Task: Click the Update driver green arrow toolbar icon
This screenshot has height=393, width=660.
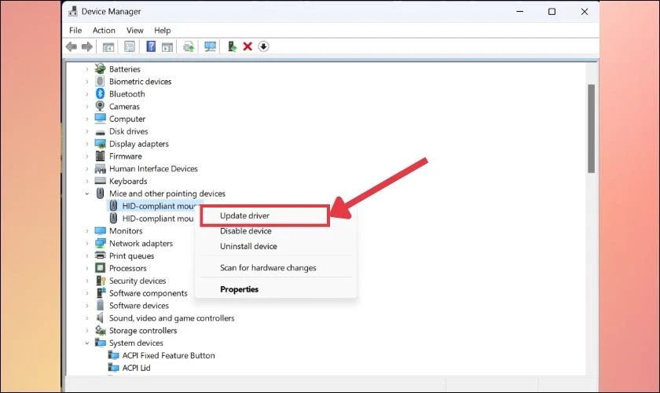Action: 232,46
